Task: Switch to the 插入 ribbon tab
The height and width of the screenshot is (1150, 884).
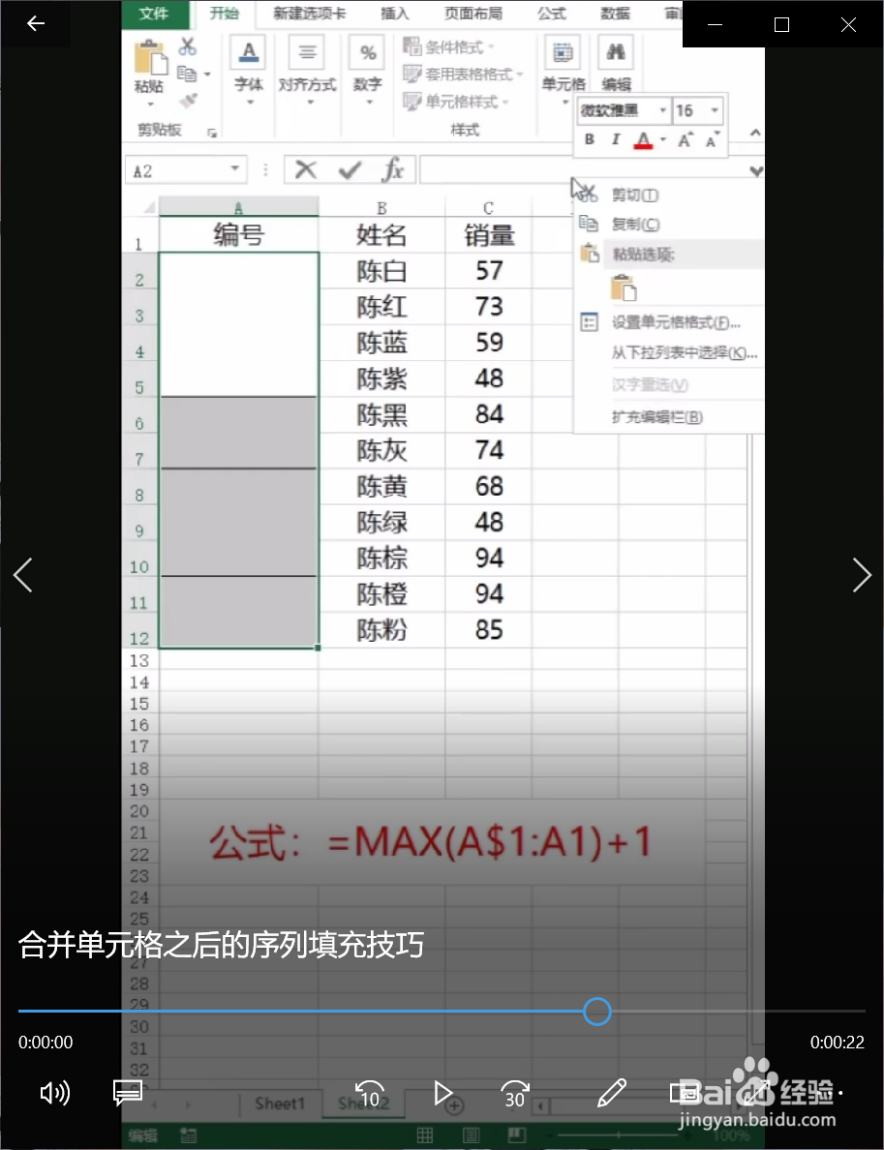Action: 394,14
